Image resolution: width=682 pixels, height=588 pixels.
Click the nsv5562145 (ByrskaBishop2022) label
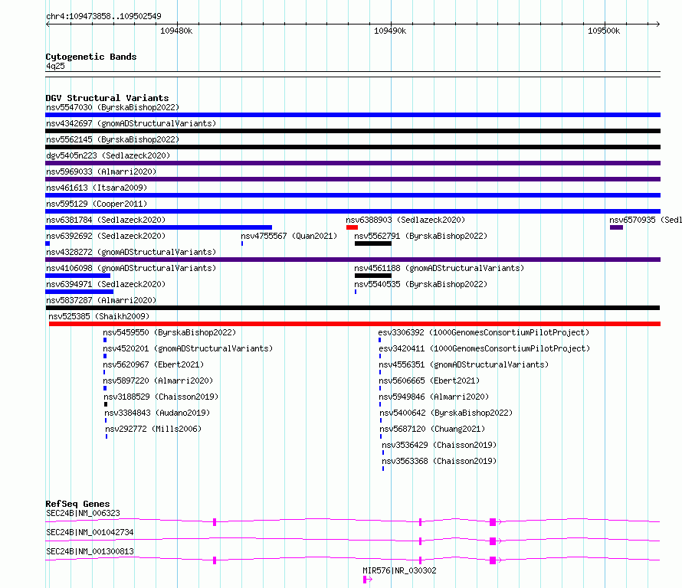(x=113, y=139)
